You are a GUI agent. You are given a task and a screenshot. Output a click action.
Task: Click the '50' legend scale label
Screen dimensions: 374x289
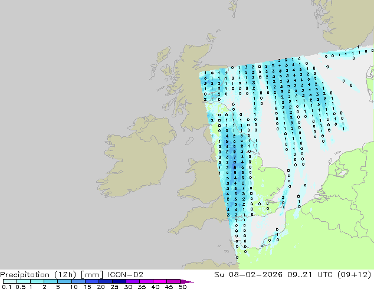tap(183, 287)
